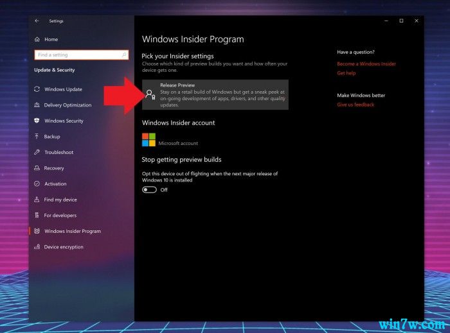Click the Release Preview settings box
450x333 pixels.
coord(215,94)
